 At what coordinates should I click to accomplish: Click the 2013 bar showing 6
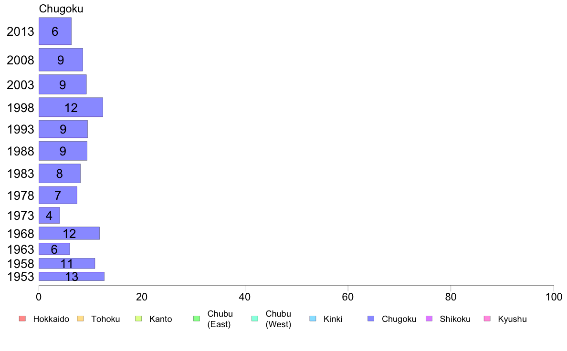(55, 31)
